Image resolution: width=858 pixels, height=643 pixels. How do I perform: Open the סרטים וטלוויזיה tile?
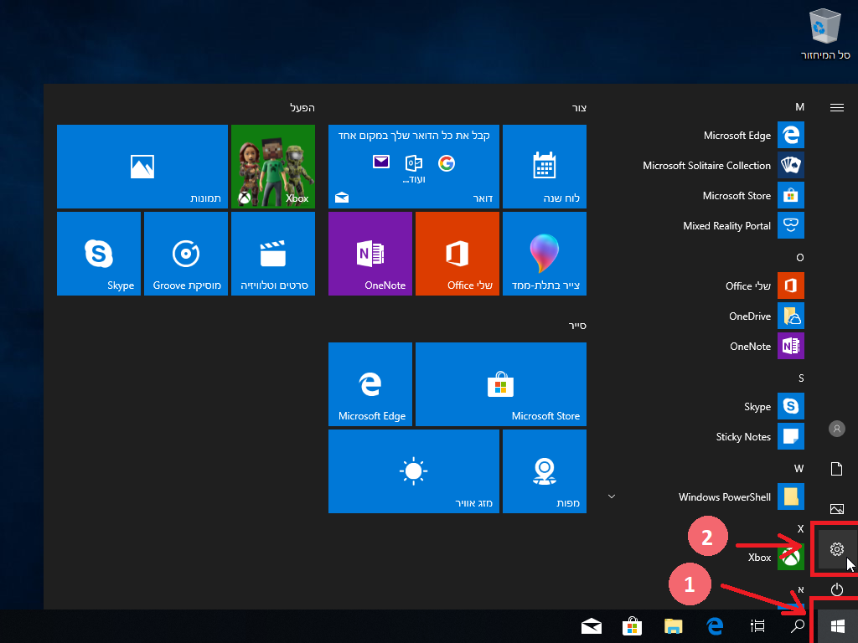273,254
